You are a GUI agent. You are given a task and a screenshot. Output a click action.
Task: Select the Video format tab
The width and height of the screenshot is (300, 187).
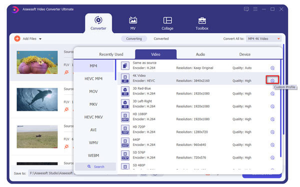155,54
